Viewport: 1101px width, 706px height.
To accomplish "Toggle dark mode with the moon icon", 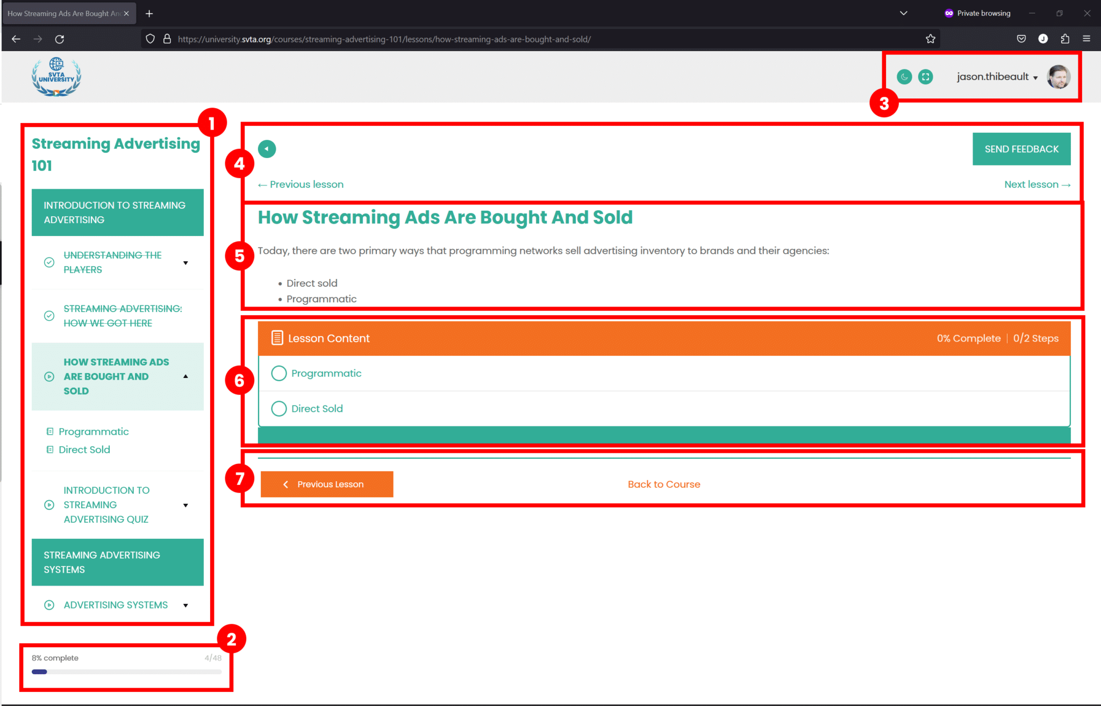I will (x=904, y=76).
